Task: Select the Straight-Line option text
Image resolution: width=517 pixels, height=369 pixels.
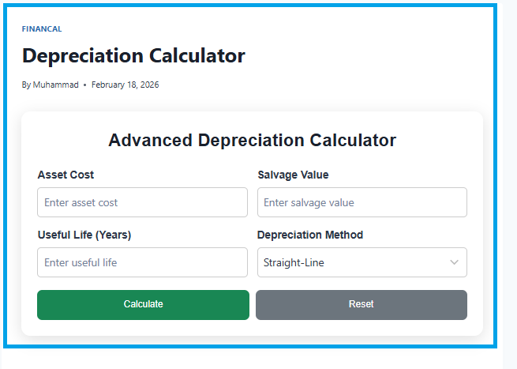Action: tap(294, 262)
